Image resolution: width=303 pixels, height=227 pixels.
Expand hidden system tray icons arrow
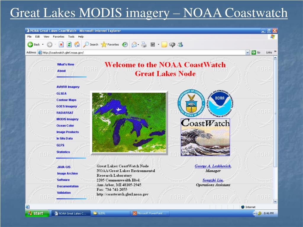(255, 213)
